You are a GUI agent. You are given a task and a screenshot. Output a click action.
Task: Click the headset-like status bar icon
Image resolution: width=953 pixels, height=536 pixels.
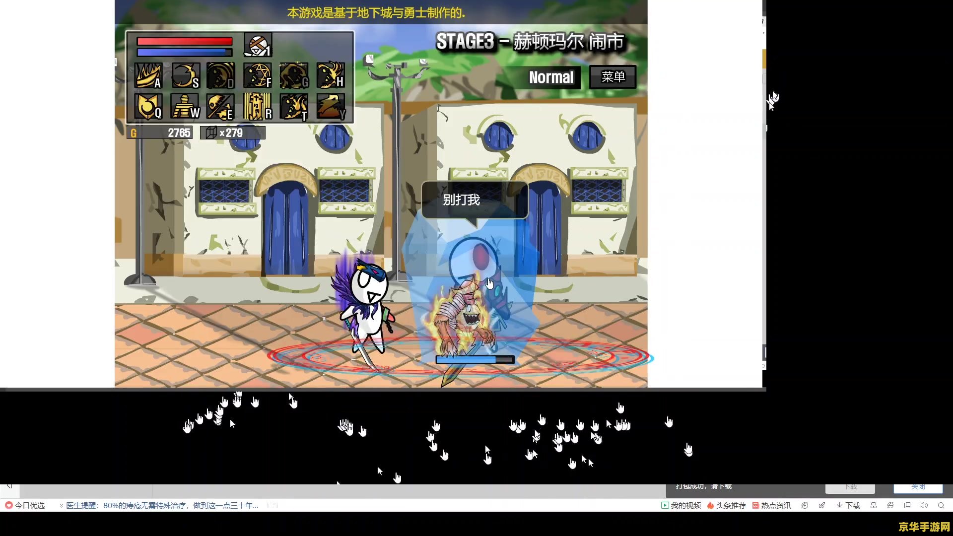(874, 505)
